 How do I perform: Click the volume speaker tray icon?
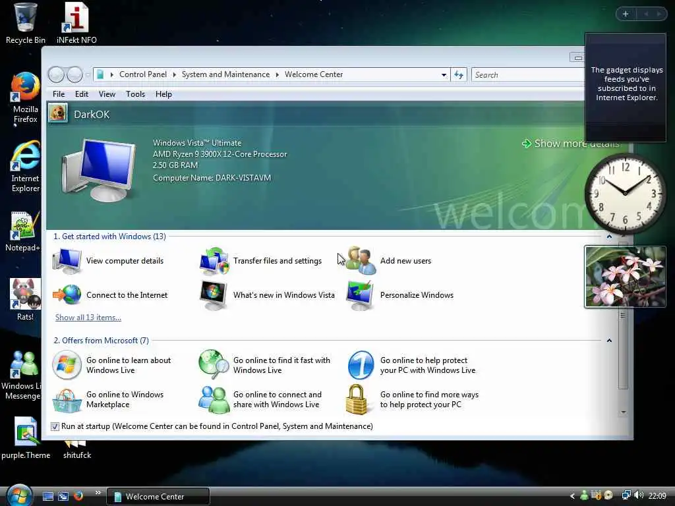click(x=639, y=495)
